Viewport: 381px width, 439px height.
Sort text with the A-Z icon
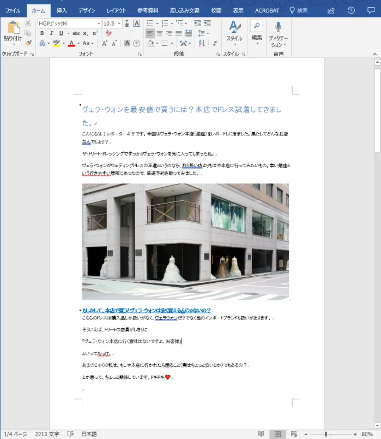click(x=202, y=43)
